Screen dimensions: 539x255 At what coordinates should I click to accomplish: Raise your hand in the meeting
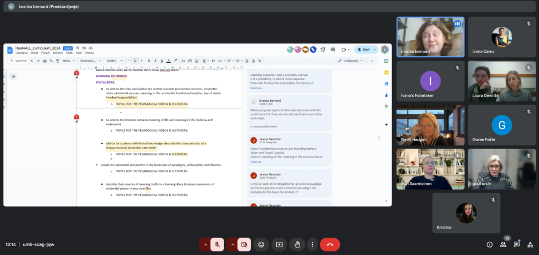[297, 244]
